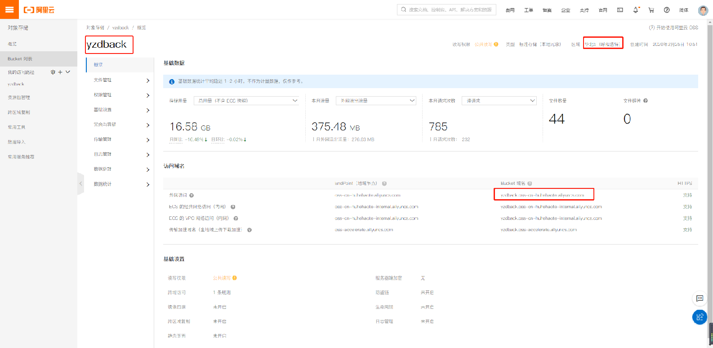The image size is (713, 348).
Task: Click the plus icon beside 我的访问路径
Action: [60, 72]
